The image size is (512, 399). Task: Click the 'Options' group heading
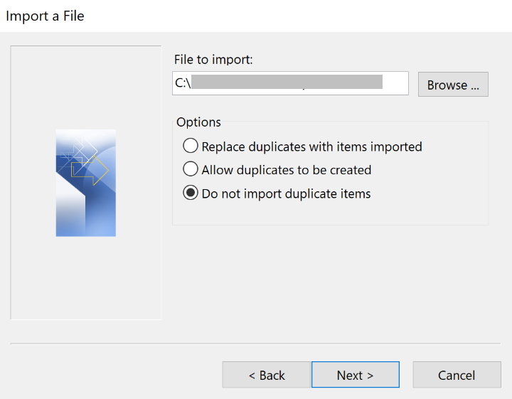tap(198, 122)
